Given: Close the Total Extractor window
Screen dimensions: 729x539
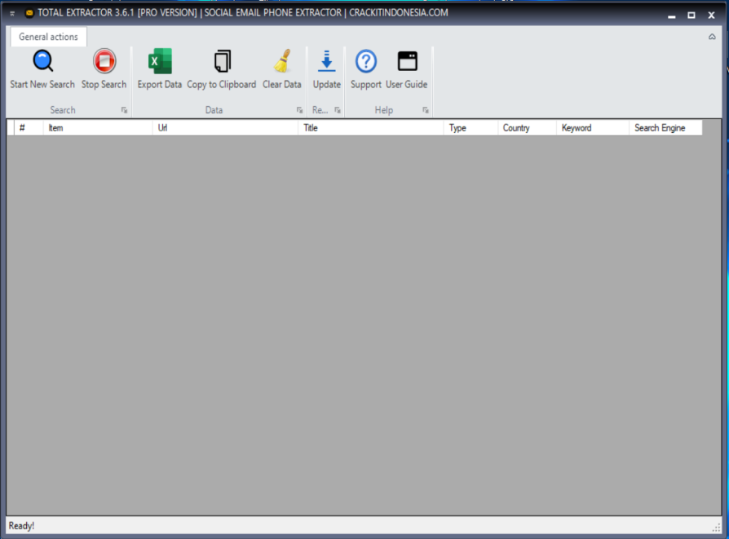Looking at the screenshot, I should [711, 15].
